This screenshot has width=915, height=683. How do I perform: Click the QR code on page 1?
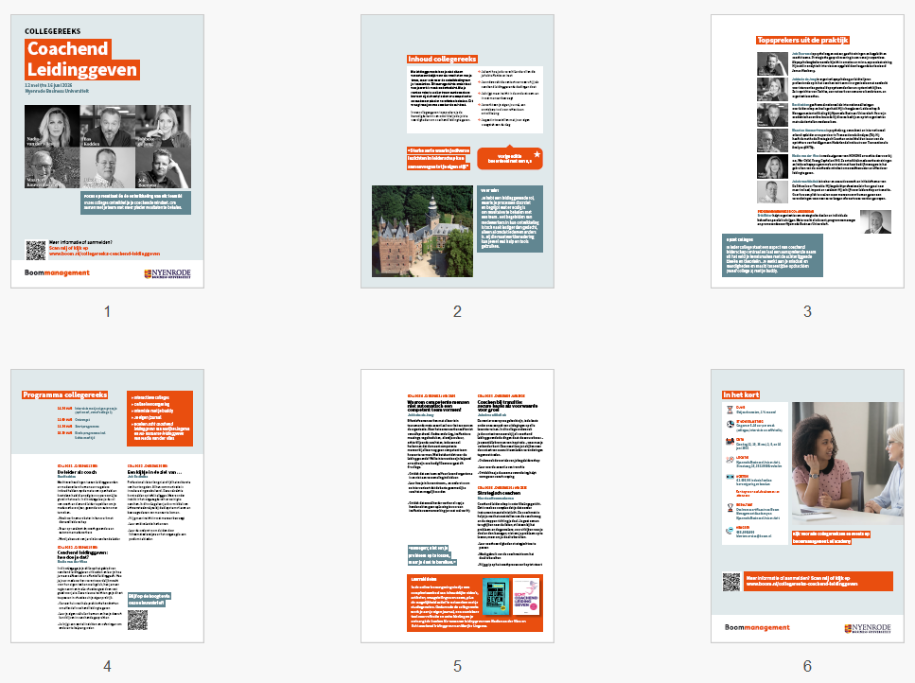pos(35,250)
